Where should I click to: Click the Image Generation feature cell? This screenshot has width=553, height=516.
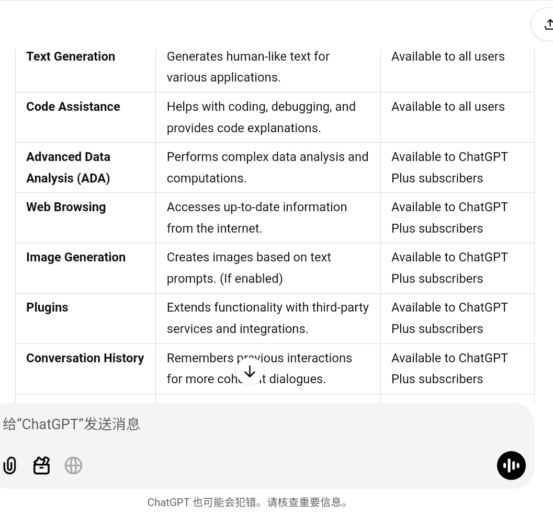85,268
